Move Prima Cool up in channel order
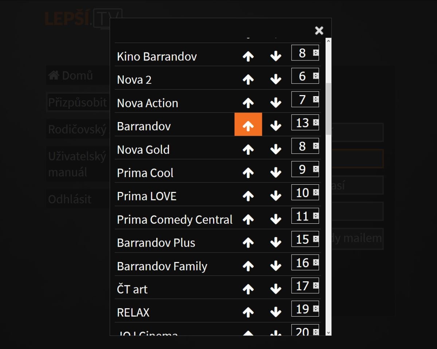Image resolution: width=437 pixels, height=349 pixels. coord(248,173)
